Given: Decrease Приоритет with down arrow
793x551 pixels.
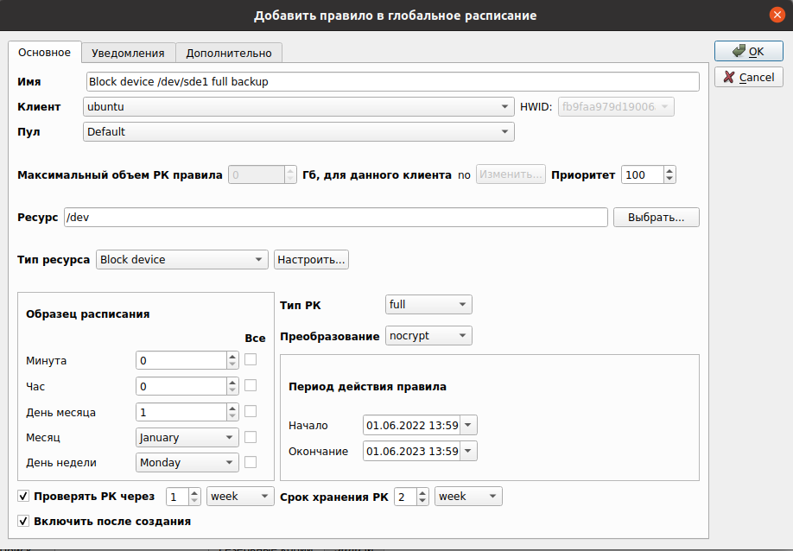Looking at the screenshot, I should (x=669, y=179).
